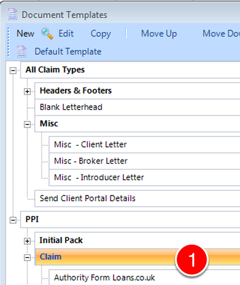Select the Blank Letterhead template
240x285 pixels.
click(137, 107)
